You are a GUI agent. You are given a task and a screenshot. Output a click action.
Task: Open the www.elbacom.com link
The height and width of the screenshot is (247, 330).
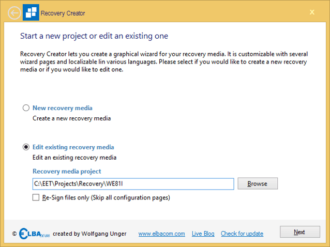[161, 234]
